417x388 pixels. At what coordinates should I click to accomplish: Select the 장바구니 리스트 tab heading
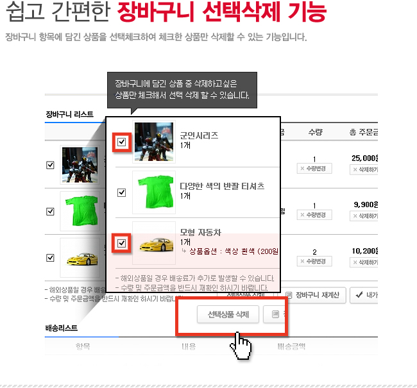(70, 115)
